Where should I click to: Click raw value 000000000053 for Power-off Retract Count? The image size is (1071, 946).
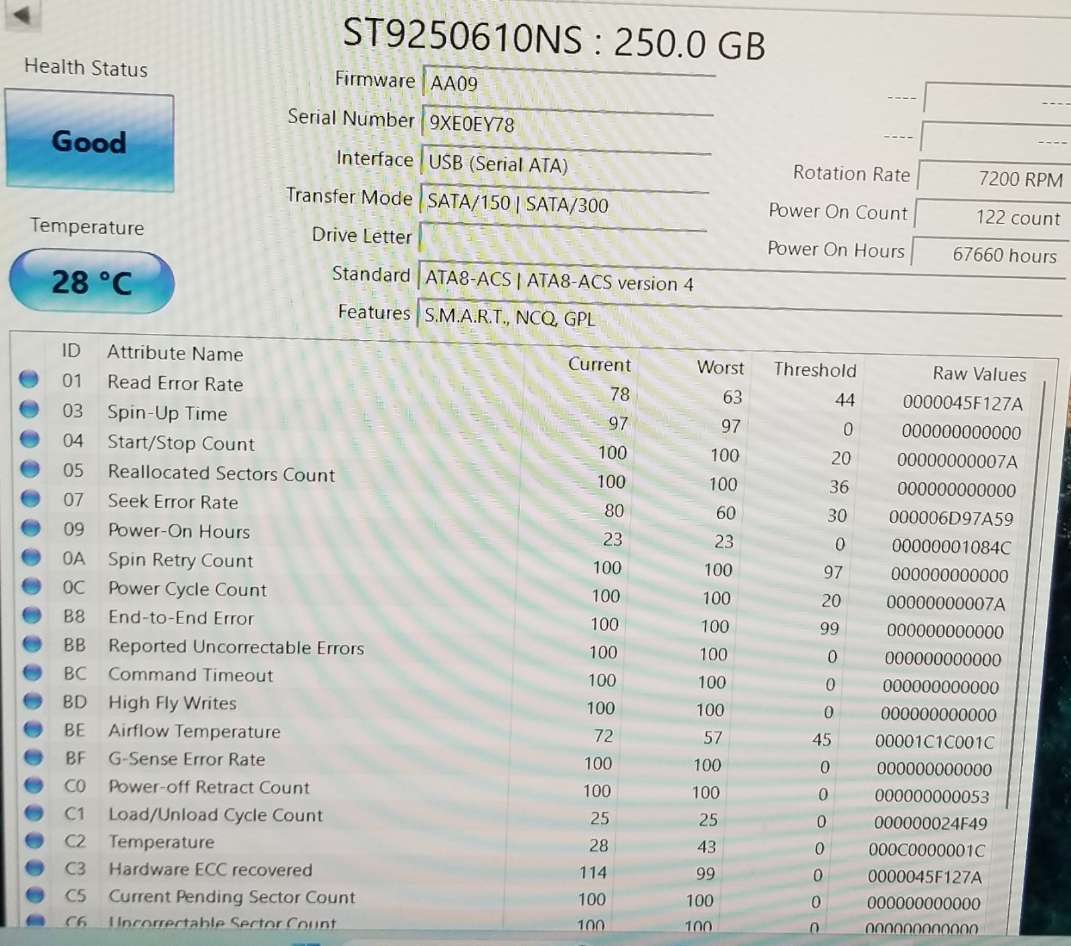[932, 796]
